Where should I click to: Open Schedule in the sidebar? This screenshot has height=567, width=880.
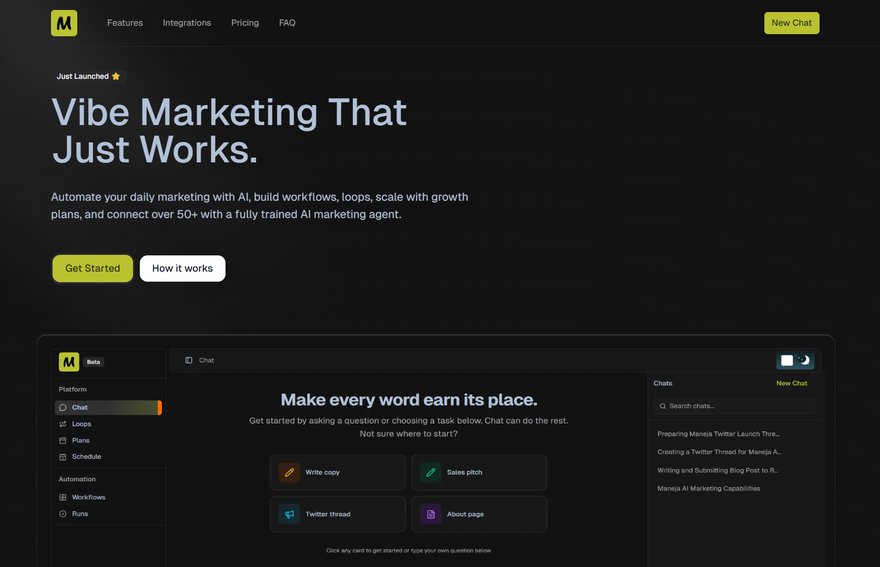(x=86, y=457)
